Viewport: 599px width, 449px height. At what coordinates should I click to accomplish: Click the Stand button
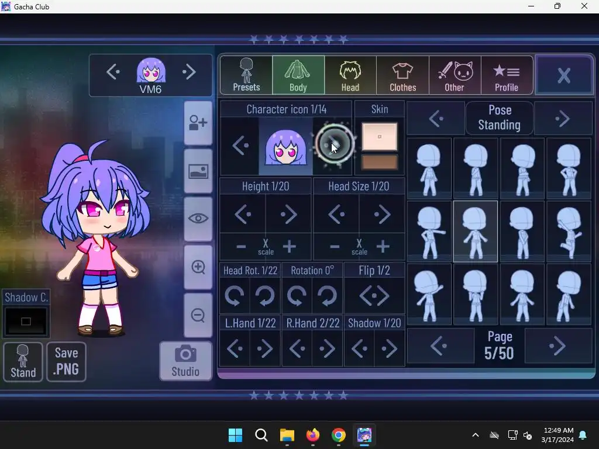pyautogui.click(x=23, y=361)
